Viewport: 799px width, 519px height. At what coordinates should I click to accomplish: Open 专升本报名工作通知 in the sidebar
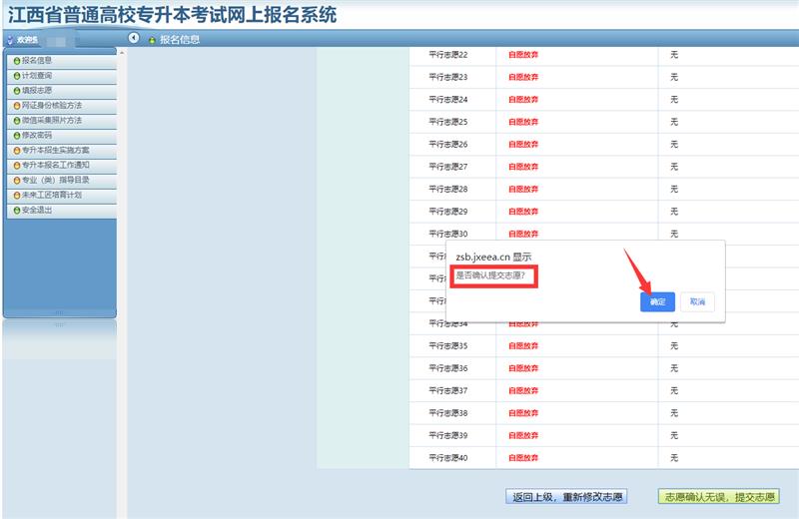(x=62, y=165)
